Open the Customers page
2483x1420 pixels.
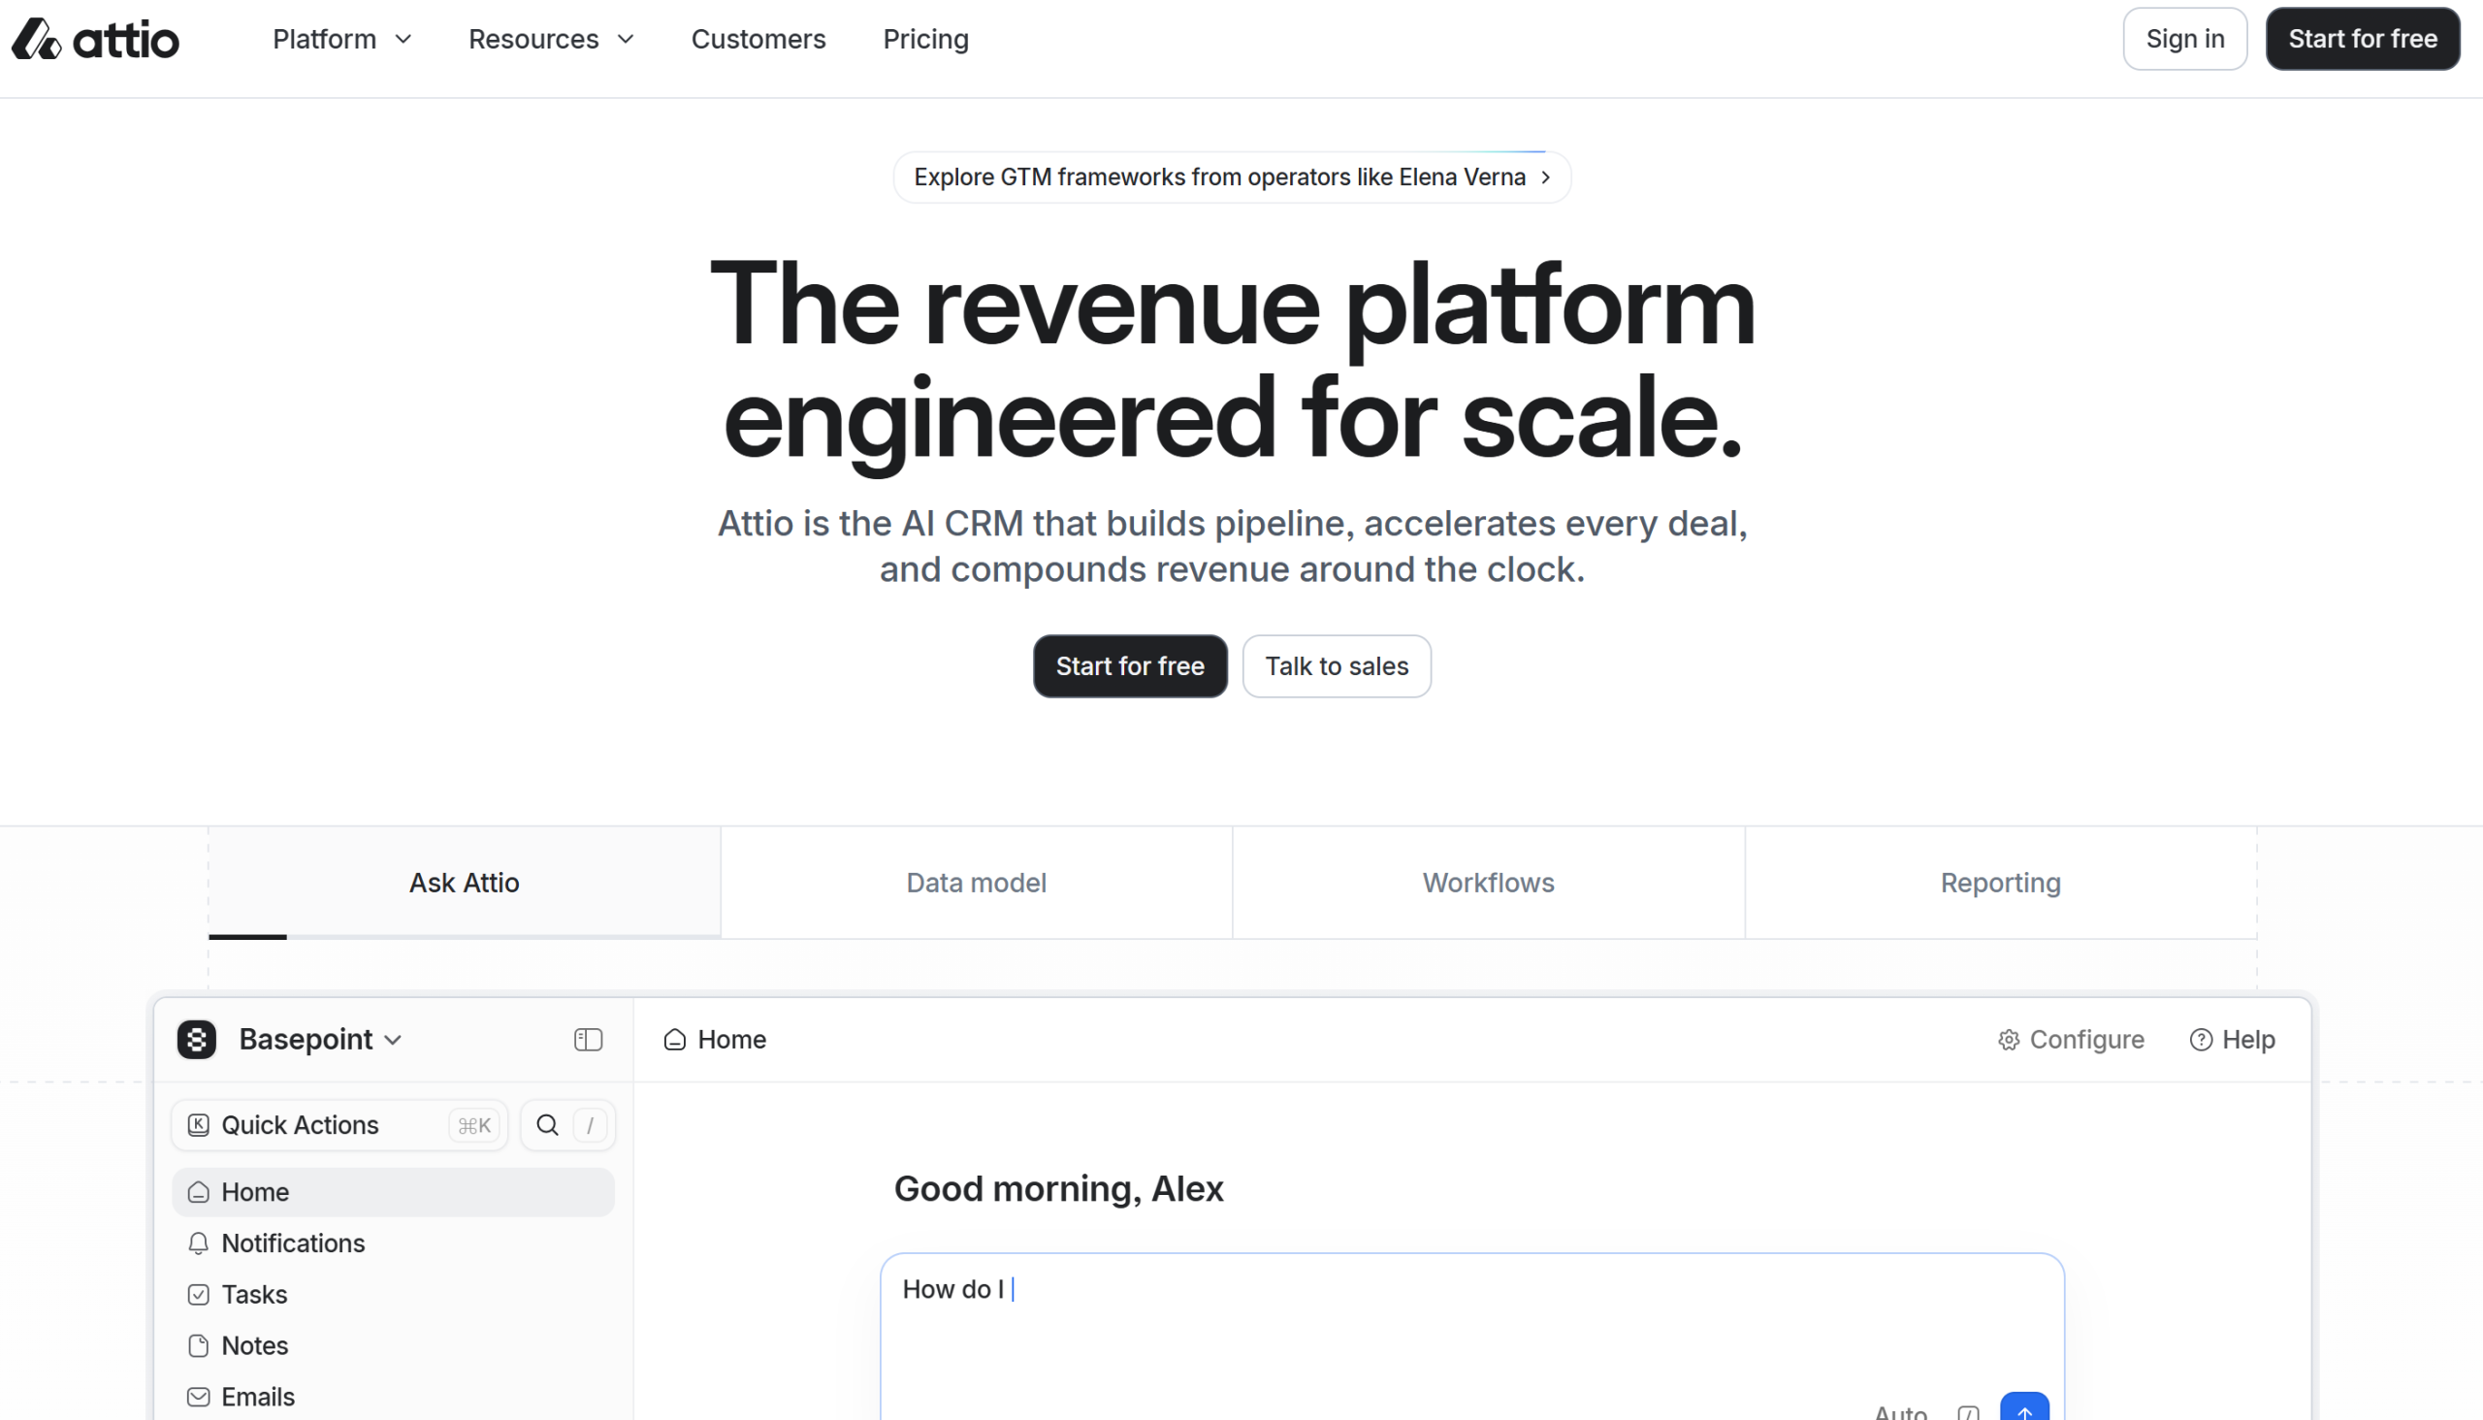coord(758,39)
